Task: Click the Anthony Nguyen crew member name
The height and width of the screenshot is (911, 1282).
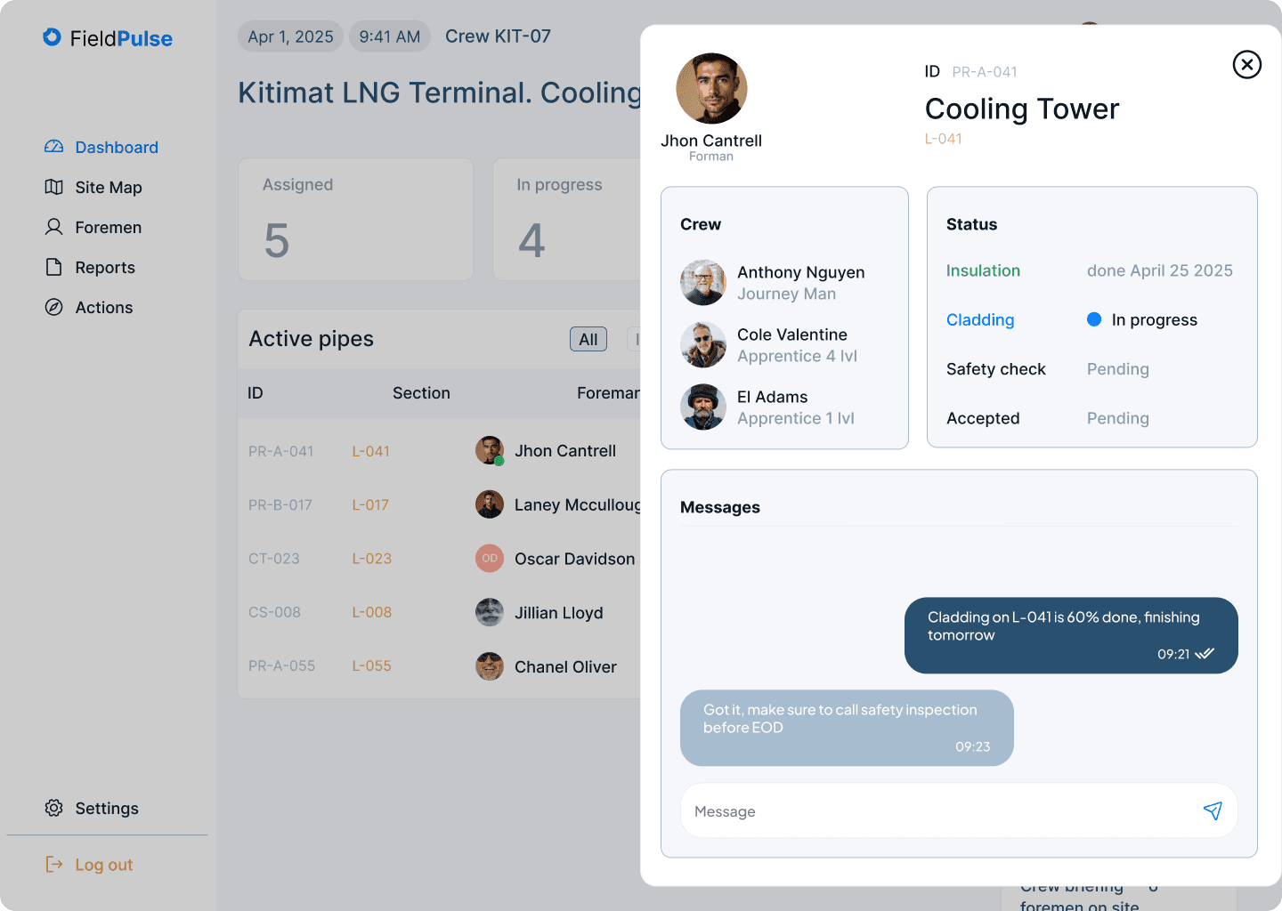Action: click(x=800, y=272)
